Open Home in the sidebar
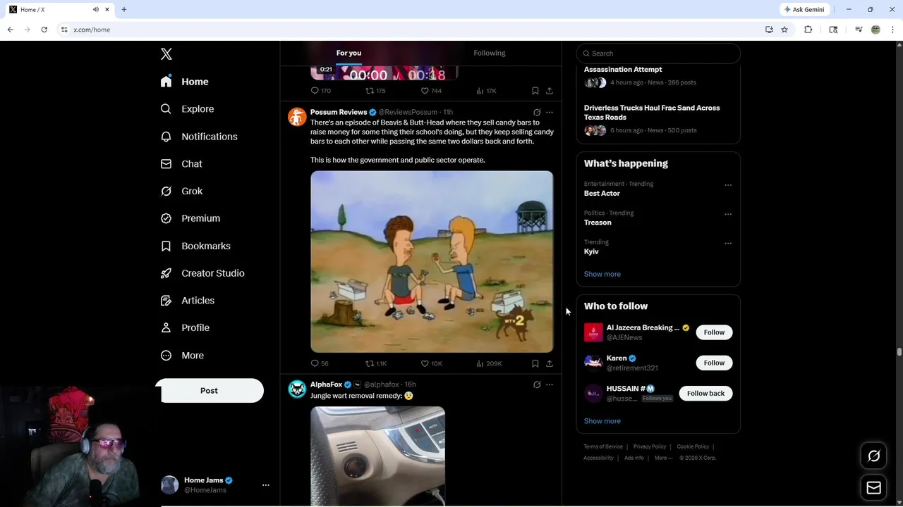The height and width of the screenshot is (507, 903). click(184, 82)
